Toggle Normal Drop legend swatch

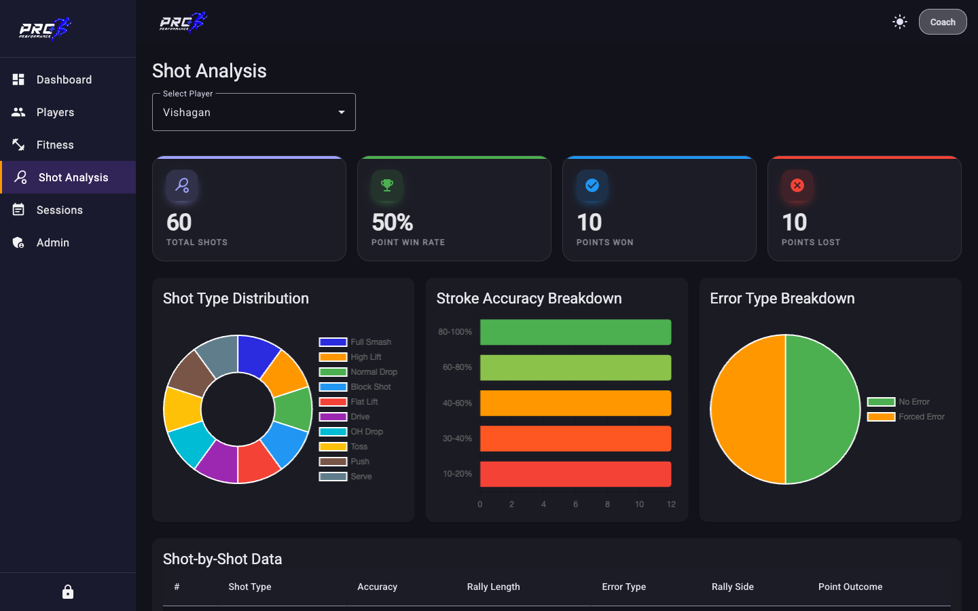tap(333, 372)
